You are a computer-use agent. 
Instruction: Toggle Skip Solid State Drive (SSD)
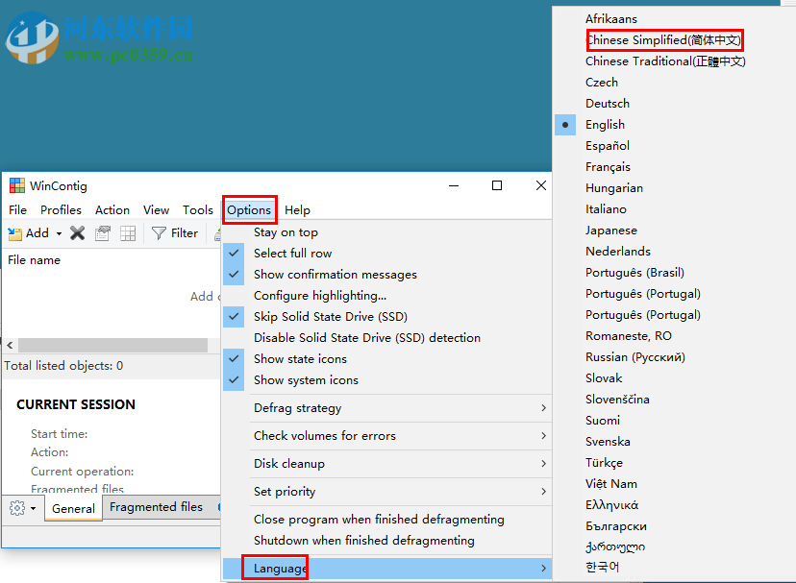[x=386, y=317]
